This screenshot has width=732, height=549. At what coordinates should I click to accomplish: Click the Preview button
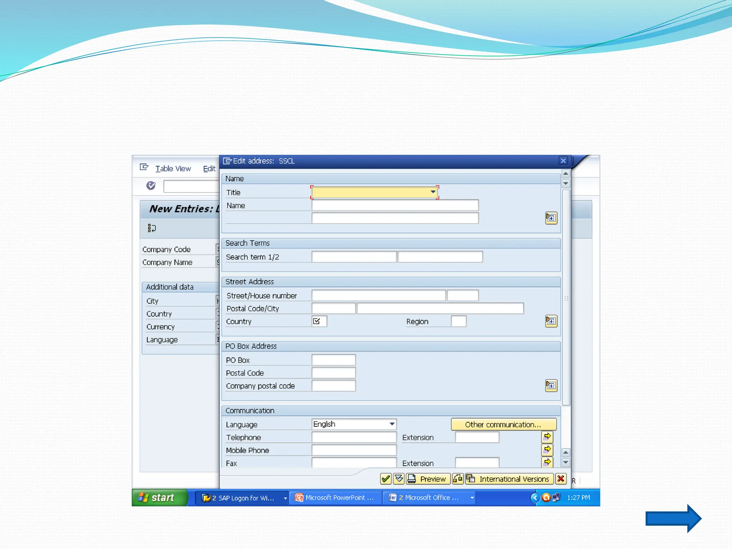pos(428,479)
